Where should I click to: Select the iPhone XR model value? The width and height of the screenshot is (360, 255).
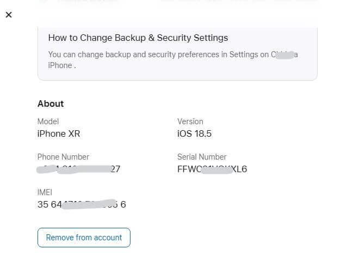click(x=59, y=133)
